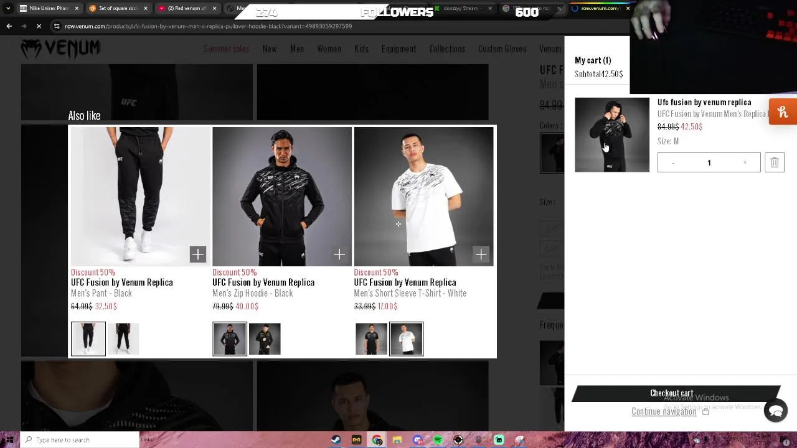This screenshot has height=448, width=797.
Task: Open Summer sales menu
Action: click(x=226, y=49)
